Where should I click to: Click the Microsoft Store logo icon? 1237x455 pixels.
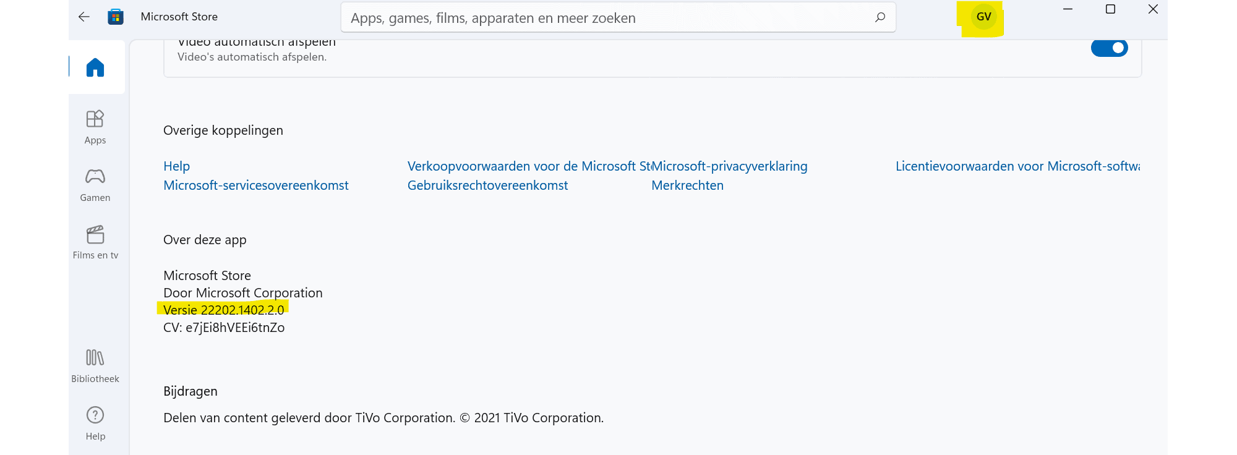116,17
